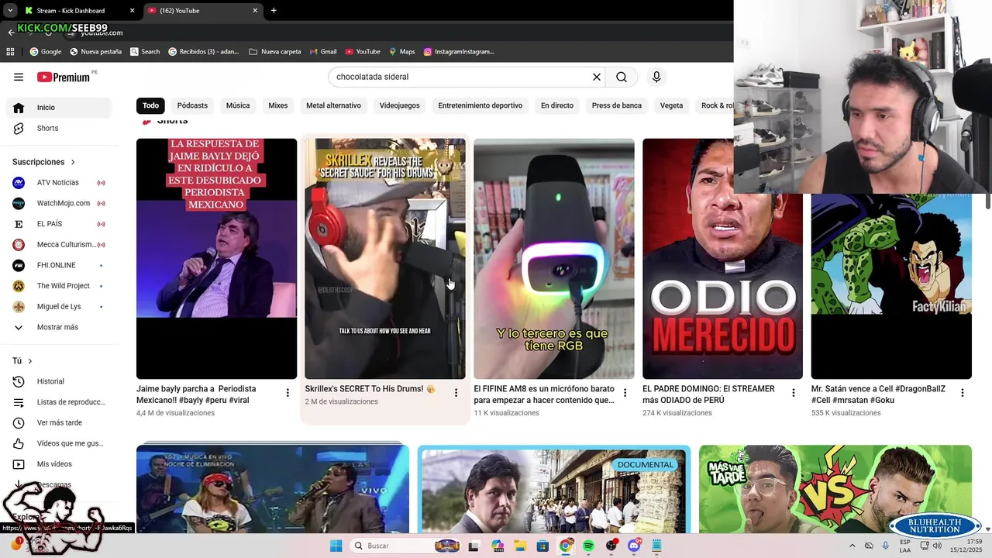Select the Música filter chip
992x558 pixels.
click(x=238, y=105)
